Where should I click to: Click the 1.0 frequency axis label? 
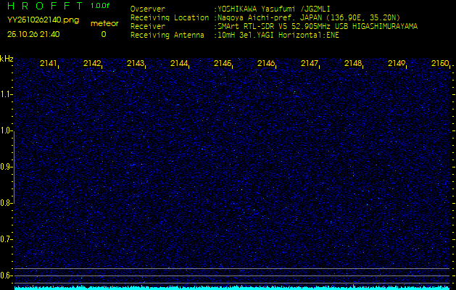tap(7, 130)
